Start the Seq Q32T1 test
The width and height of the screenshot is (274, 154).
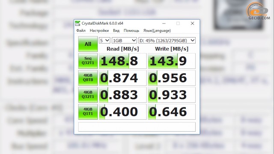[x=88, y=61]
